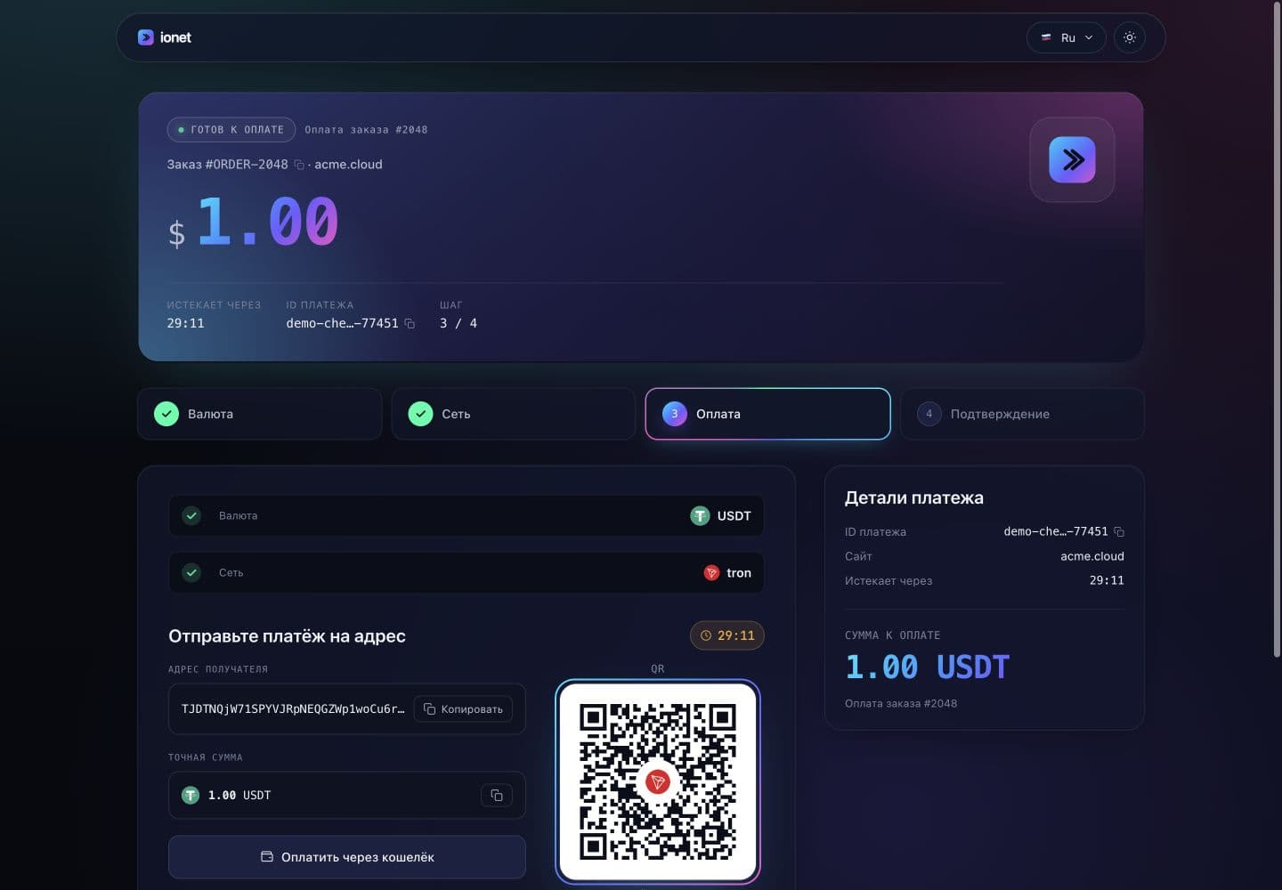The width and height of the screenshot is (1282, 890).
Task: Click the Копировать button for the address
Action: 463,708
